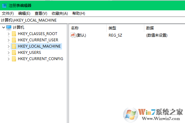This screenshot has height=123, width=185.
Task: Select the ab string value icon for (默认)
Action: point(73,35)
